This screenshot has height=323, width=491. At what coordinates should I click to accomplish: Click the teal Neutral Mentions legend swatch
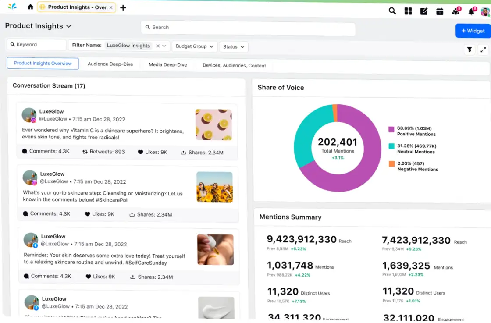point(391,146)
